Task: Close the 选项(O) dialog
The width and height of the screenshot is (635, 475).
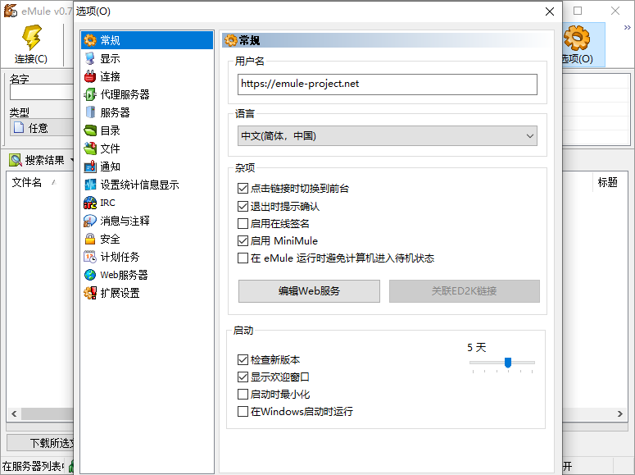Action: [550, 11]
